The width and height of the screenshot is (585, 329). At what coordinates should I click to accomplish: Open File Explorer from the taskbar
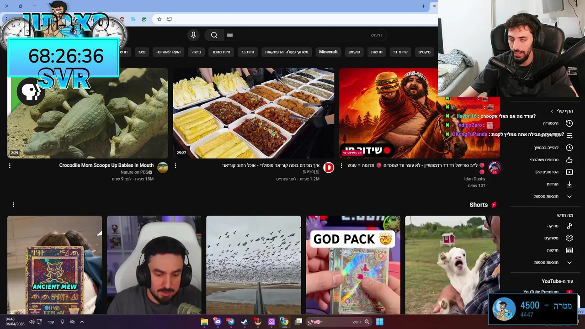pyautogui.click(x=204, y=322)
